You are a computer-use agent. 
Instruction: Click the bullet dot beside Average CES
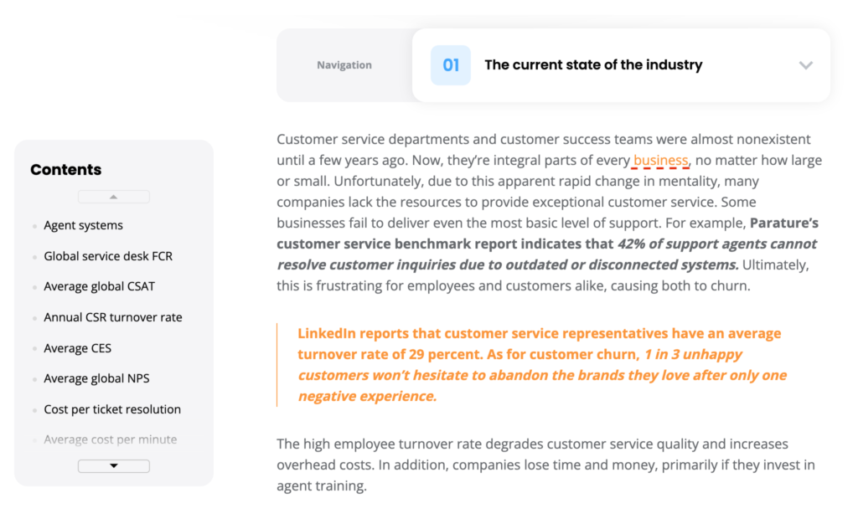click(34, 348)
